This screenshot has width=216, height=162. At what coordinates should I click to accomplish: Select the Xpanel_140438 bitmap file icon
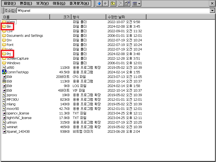pyautogui.click(x=4, y=131)
